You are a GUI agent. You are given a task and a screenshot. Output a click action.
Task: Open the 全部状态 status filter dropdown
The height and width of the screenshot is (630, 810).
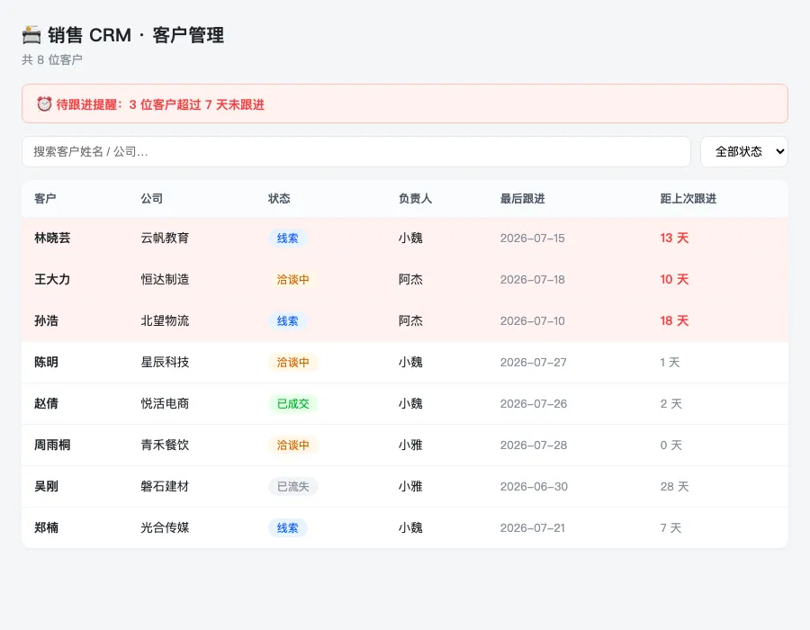click(x=744, y=151)
